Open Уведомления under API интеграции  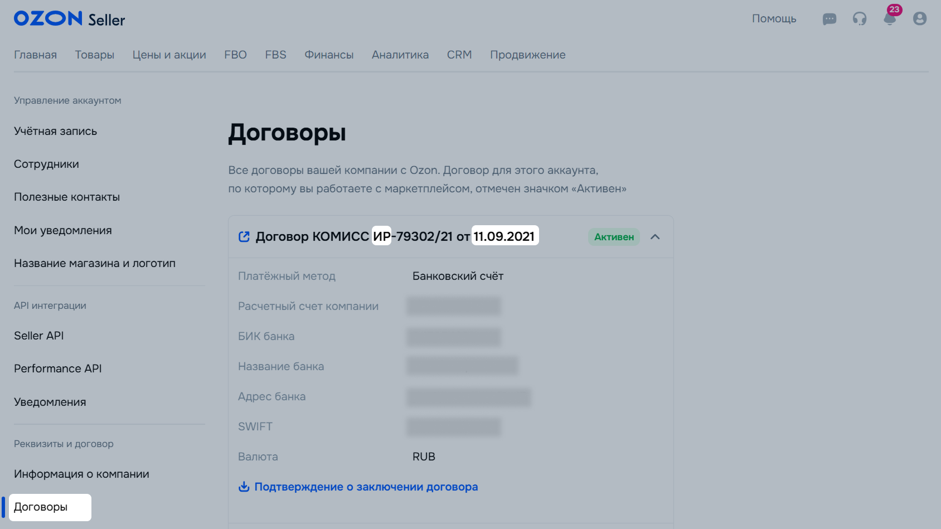50,402
